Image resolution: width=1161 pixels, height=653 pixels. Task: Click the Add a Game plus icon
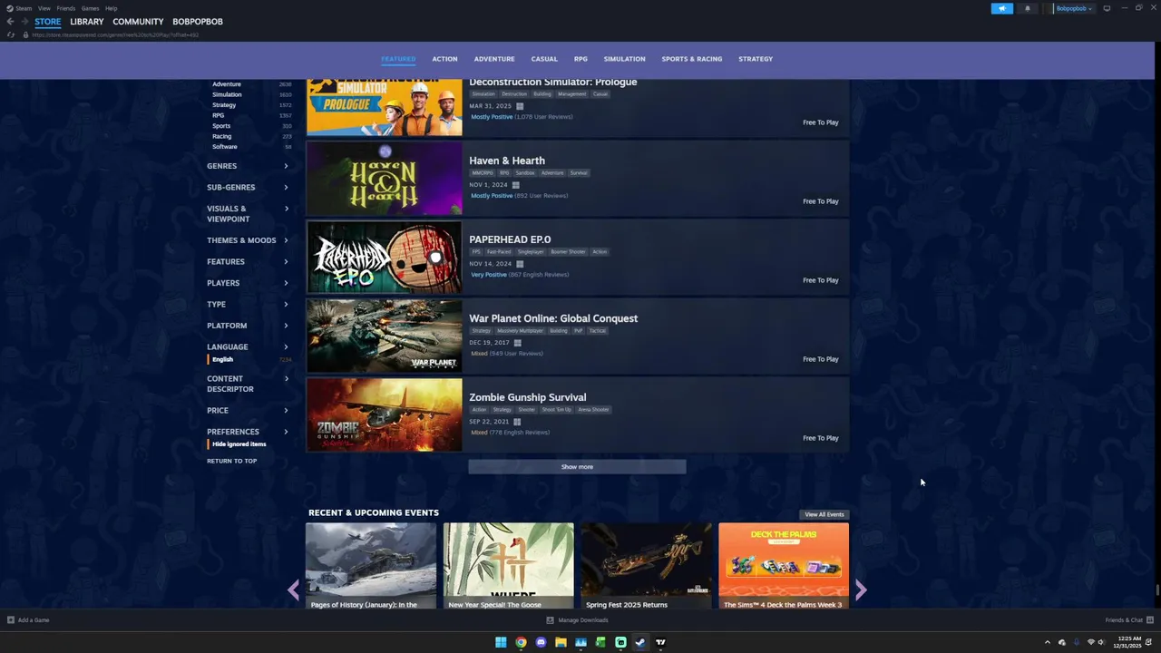click(11, 620)
